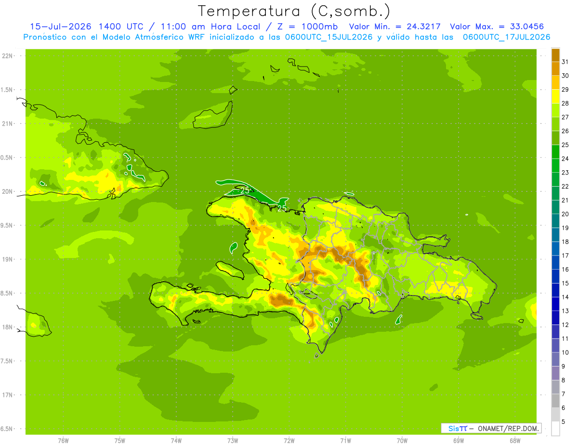Screen dimensions: 578x447
Task: Click the legend value label 25
Action: (565, 145)
